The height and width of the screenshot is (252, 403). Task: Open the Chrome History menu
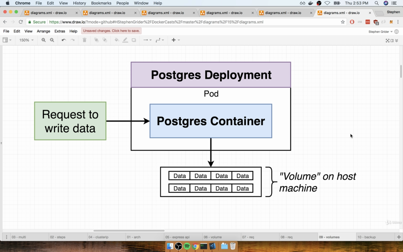pyautogui.click(x=79, y=3)
